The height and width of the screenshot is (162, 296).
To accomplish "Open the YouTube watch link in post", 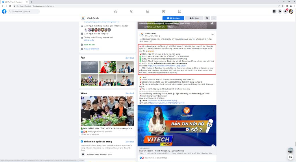I will coord(167,66).
